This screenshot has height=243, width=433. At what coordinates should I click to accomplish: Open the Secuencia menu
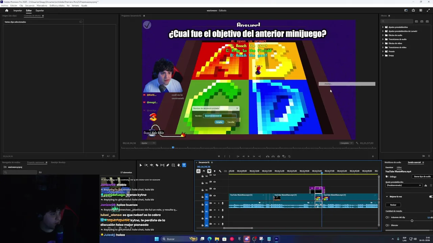click(x=30, y=5)
